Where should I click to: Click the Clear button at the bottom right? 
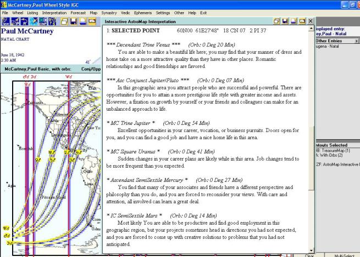(309, 255)
